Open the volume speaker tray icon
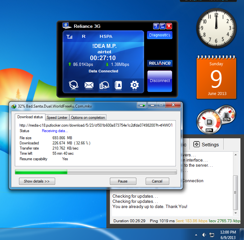 pos(204,235)
